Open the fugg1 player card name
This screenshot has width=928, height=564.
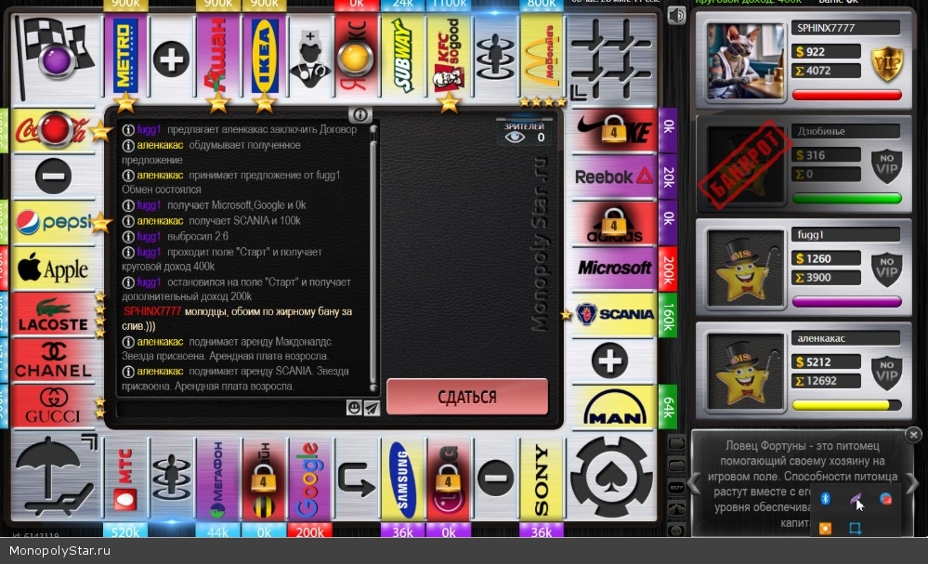[x=845, y=235]
